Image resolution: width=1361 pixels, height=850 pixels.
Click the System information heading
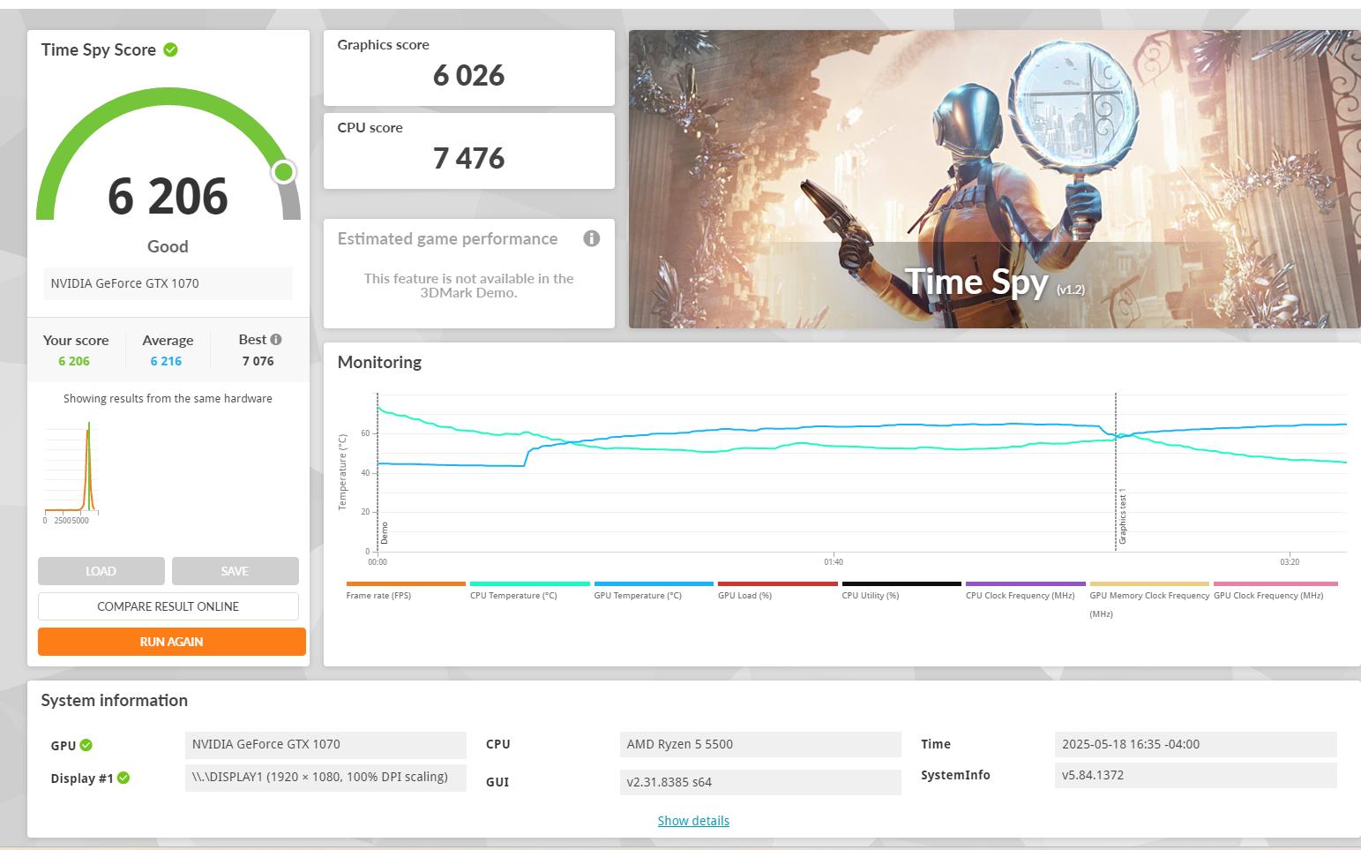coord(115,701)
